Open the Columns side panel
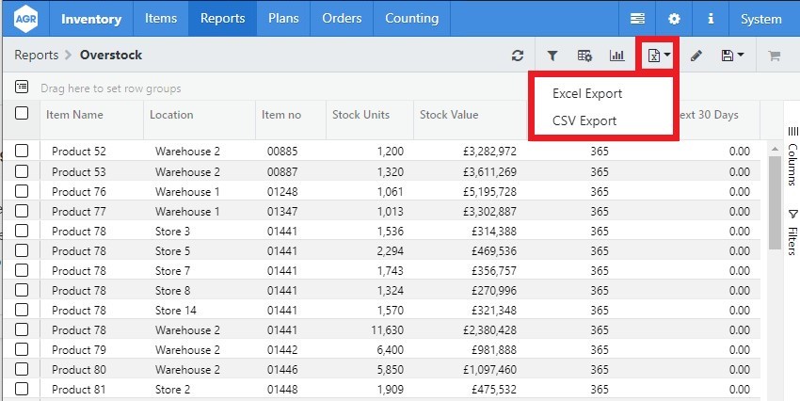 pos(792,155)
